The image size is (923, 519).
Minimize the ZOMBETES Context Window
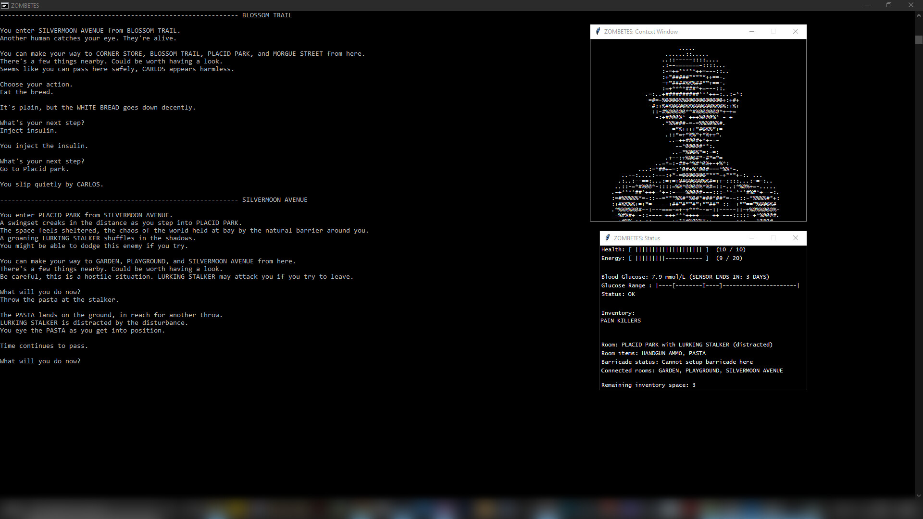tap(751, 31)
